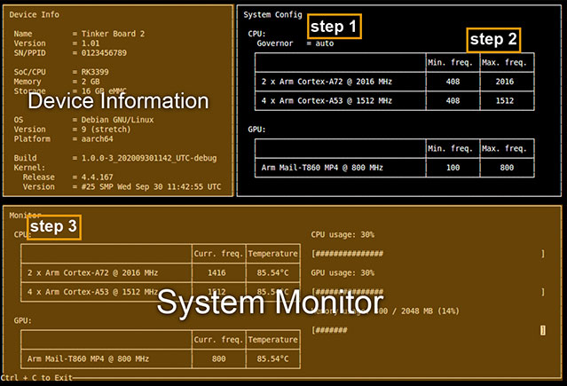
Task: Click the System Monitor overlay text
Action: 270,303
